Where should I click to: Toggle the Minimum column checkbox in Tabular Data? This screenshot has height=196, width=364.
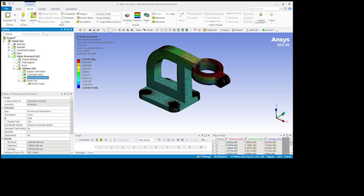226,139
